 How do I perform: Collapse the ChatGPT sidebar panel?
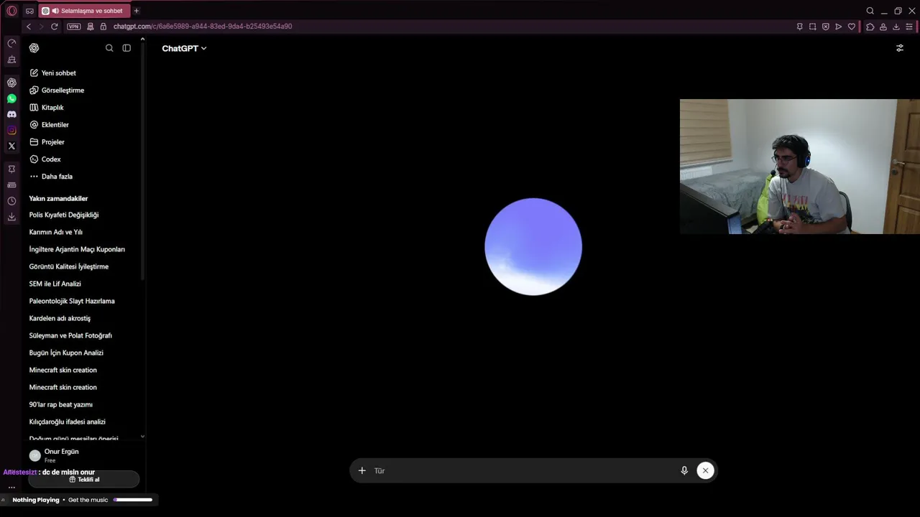click(x=126, y=48)
